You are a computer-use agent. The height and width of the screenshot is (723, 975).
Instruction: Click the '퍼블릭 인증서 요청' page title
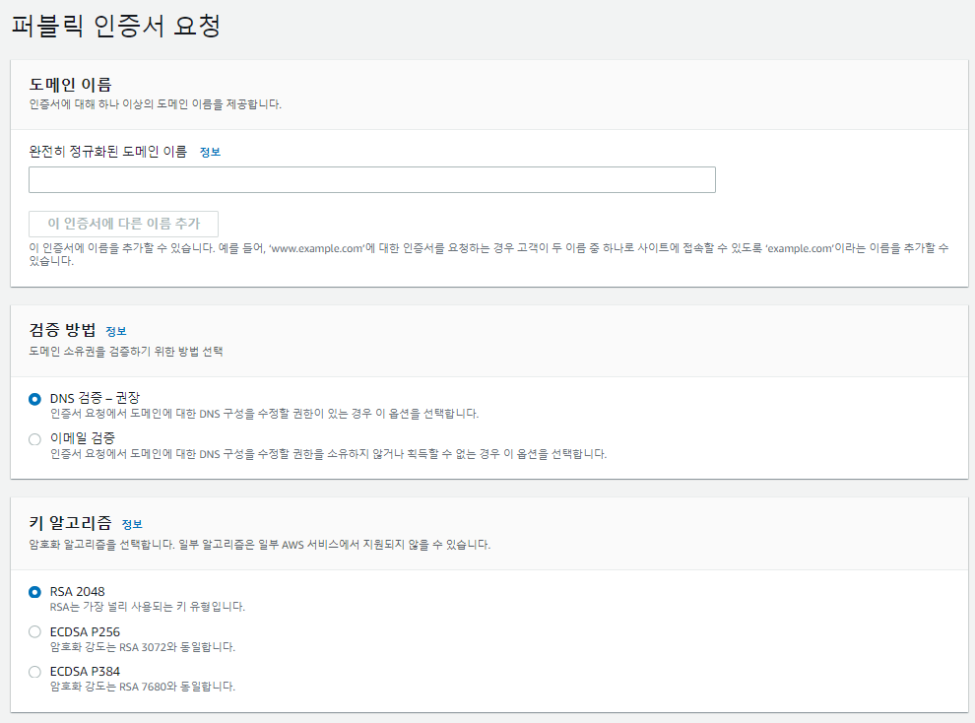point(116,27)
